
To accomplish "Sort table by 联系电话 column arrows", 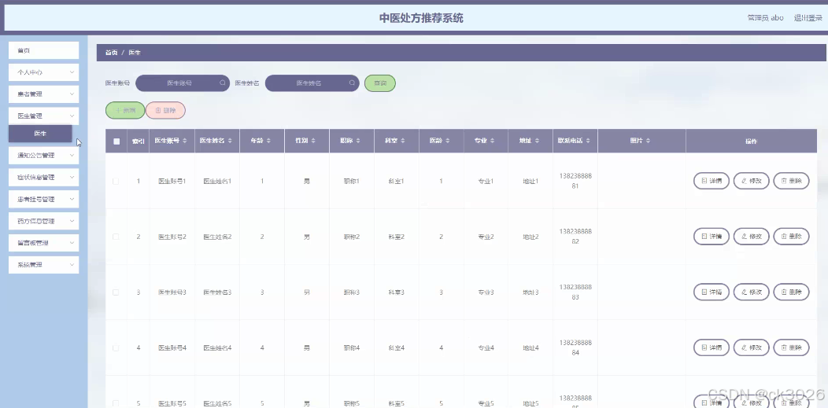I will click(x=588, y=141).
